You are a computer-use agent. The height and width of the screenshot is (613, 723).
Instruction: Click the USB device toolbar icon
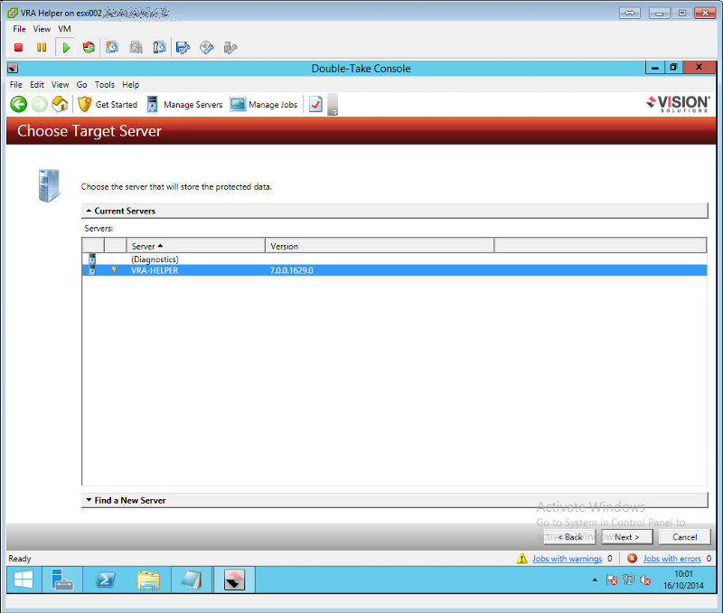[x=230, y=48]
